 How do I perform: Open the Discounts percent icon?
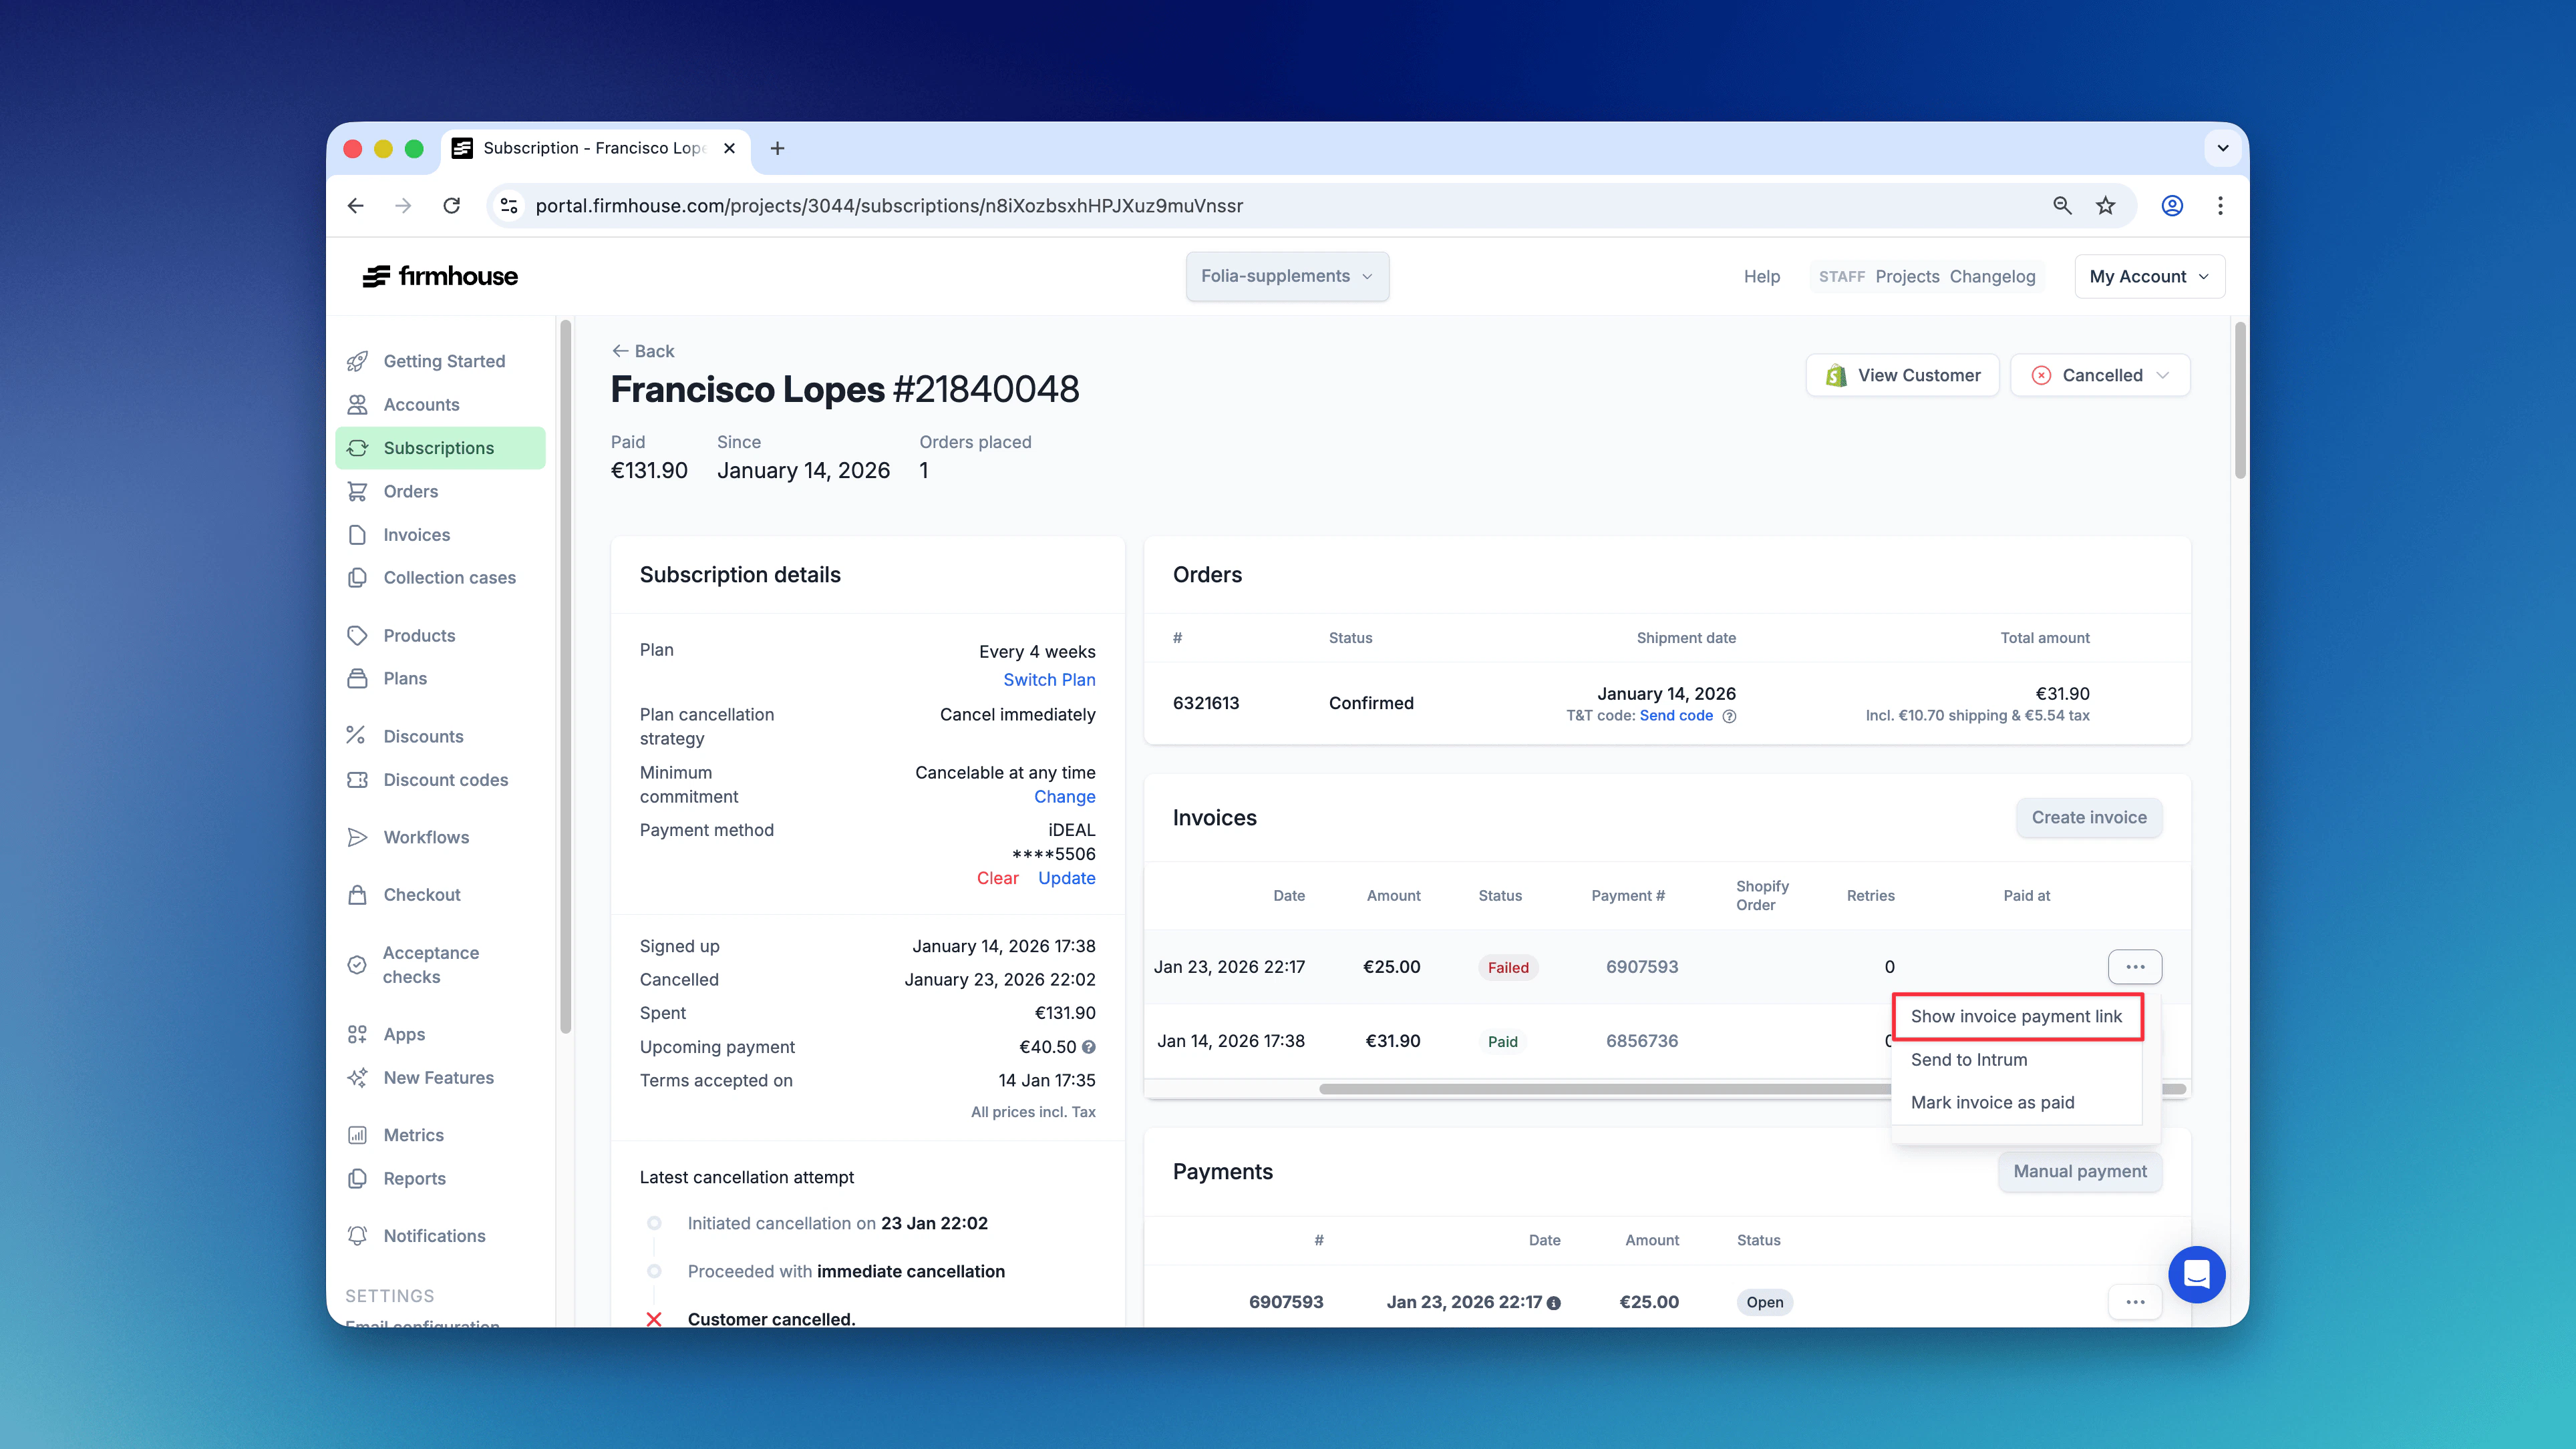(359, 735)
